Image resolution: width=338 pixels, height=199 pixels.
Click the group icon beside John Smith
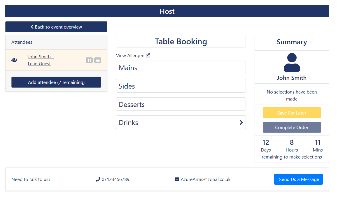14,60
